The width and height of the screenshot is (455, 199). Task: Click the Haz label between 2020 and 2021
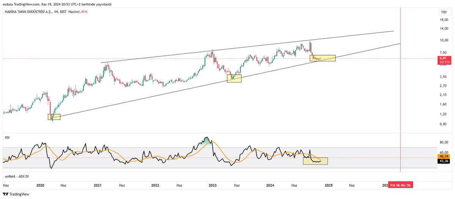(x=63, y=185)
